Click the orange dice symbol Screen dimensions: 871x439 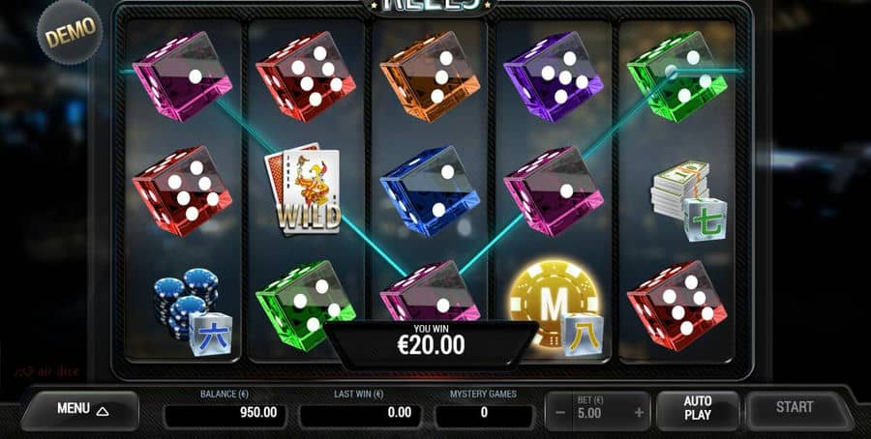point(430,76)
